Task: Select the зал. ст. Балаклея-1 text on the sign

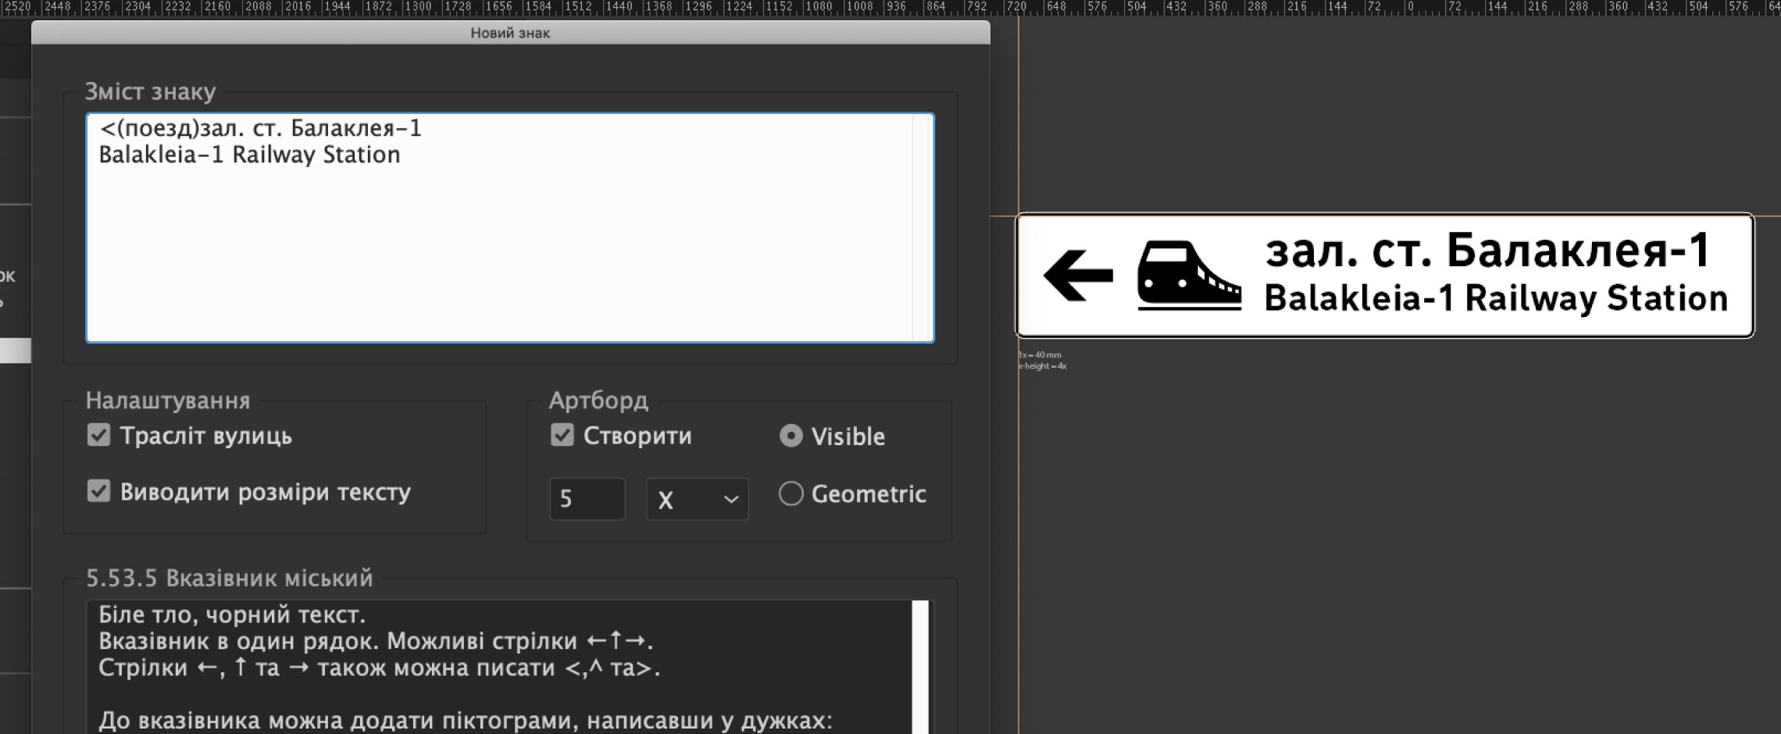Action: pos(1487,251)
